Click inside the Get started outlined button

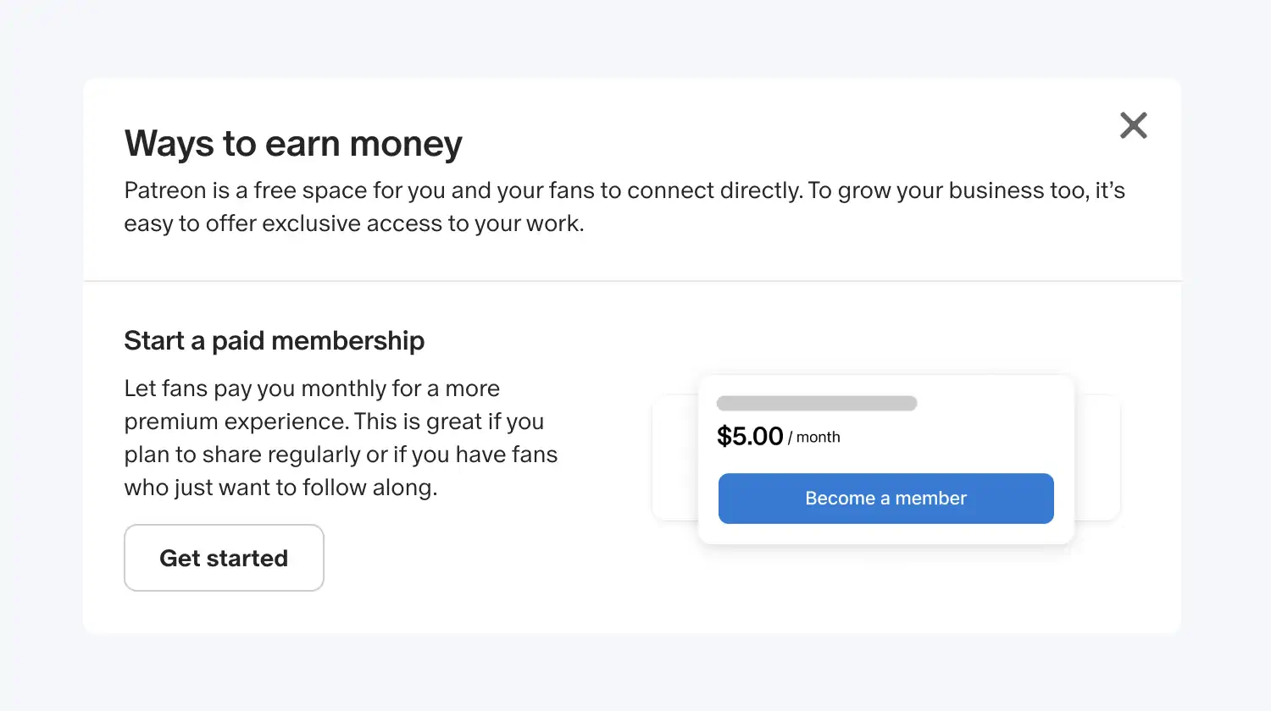(224, 557)
